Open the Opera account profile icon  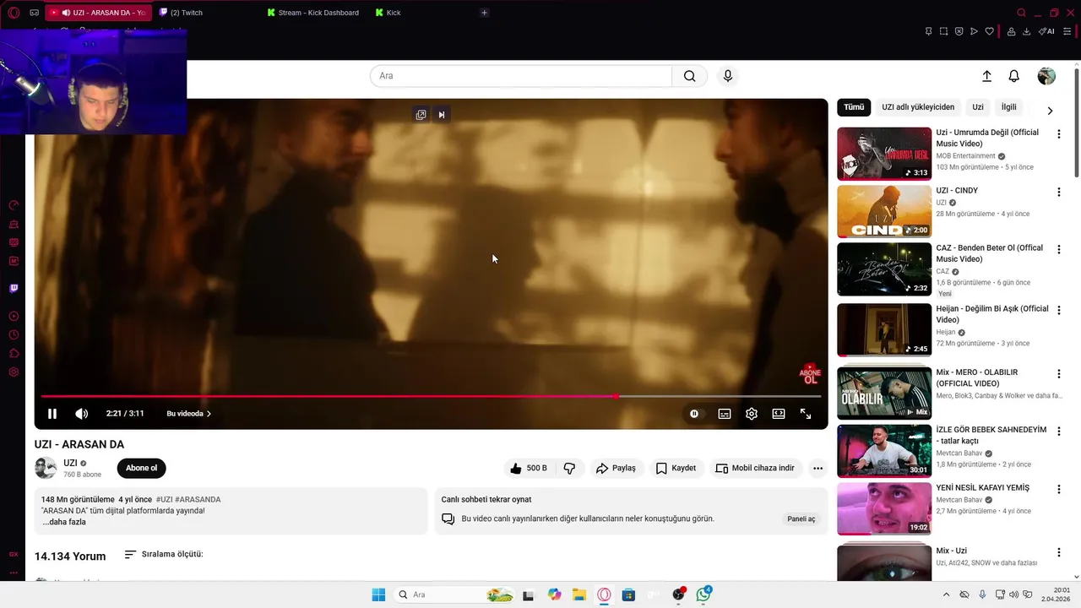pos(1011,31)
